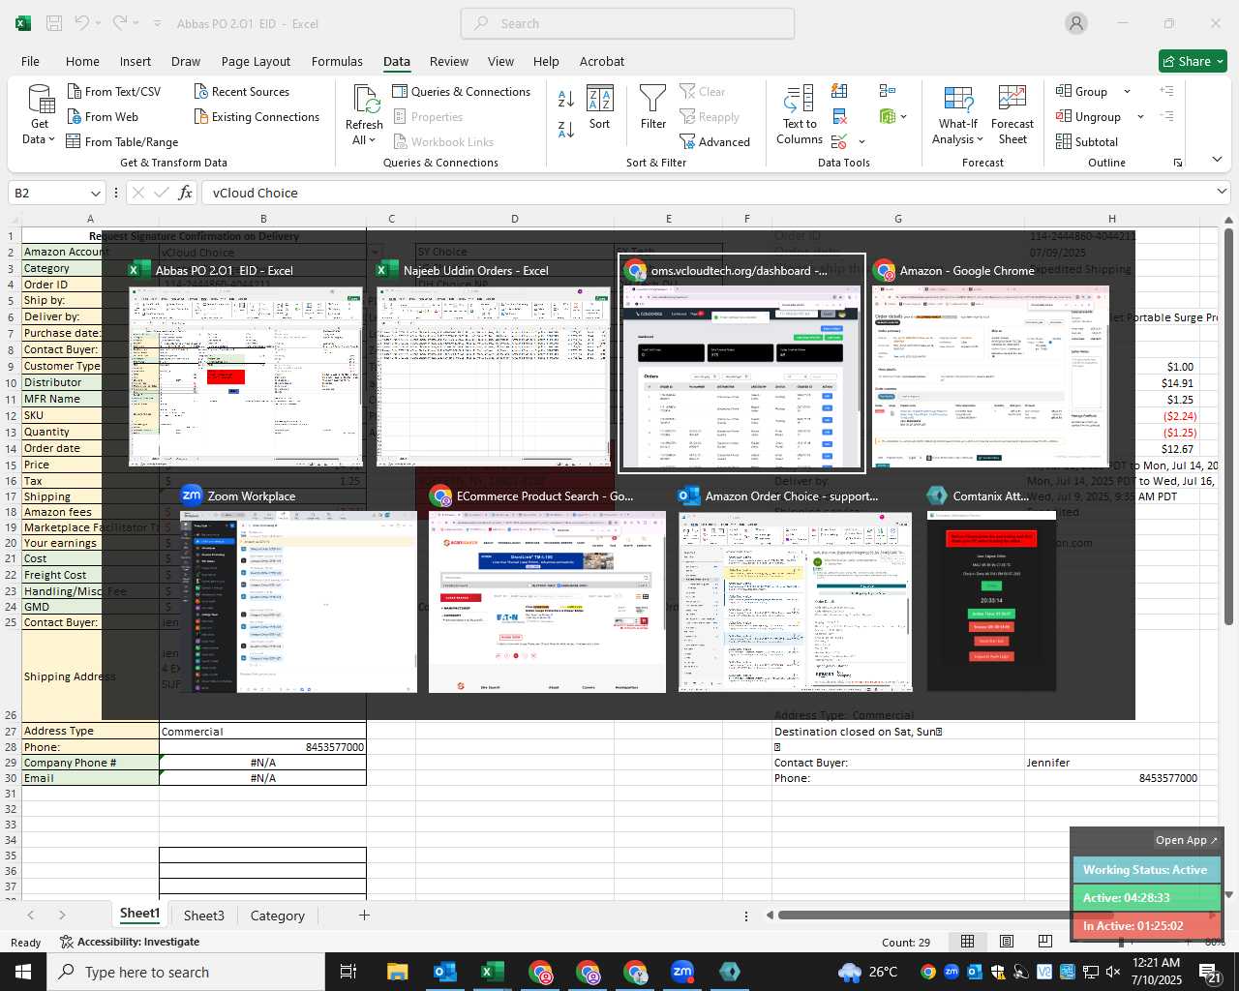This screenshot has width=1239, height=991.
Task: Click the Flash Fill icon
Action: tap(839, 91)
